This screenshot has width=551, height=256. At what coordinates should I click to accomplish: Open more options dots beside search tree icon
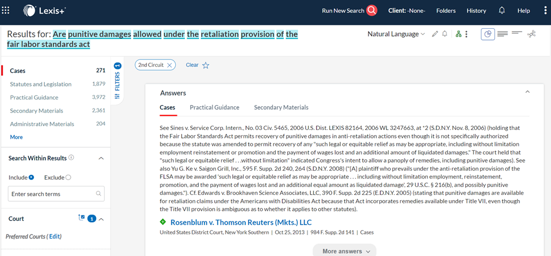(x=466, y=34)
